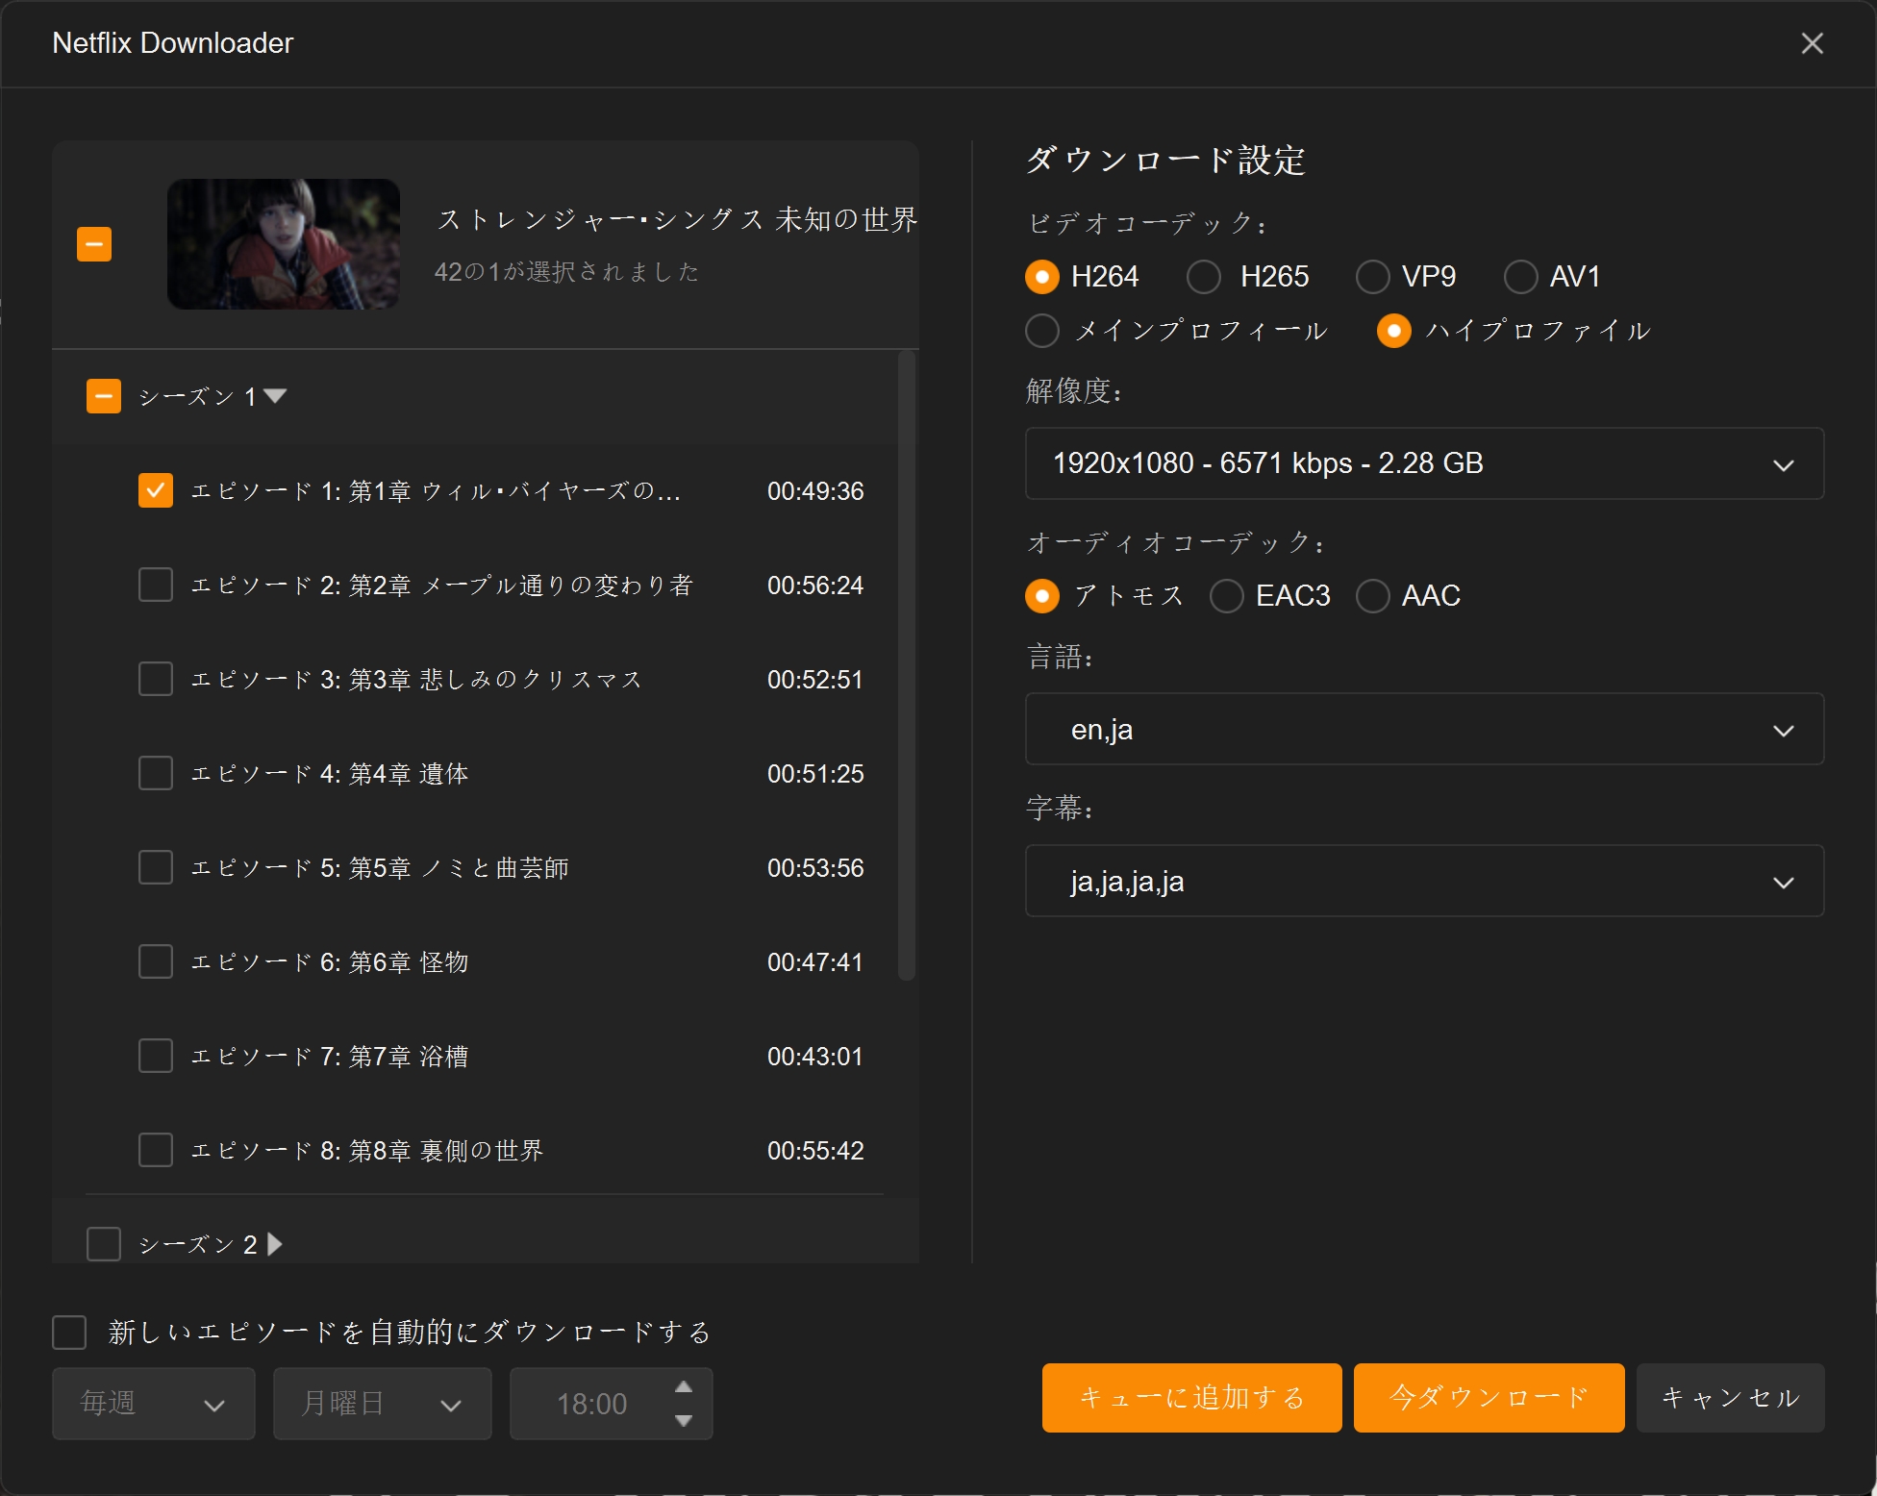Image resolution: width=1877 pixels, height=1496 pixels.
Task: Increase the schedule time with up arrow
Action: (x=684, y=1387)
